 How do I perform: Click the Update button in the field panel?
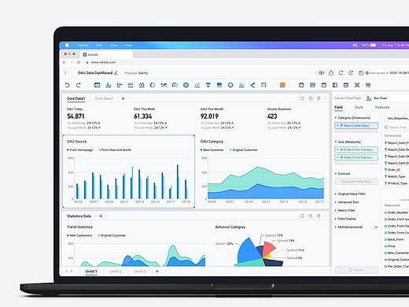click(x=356, y=270)
